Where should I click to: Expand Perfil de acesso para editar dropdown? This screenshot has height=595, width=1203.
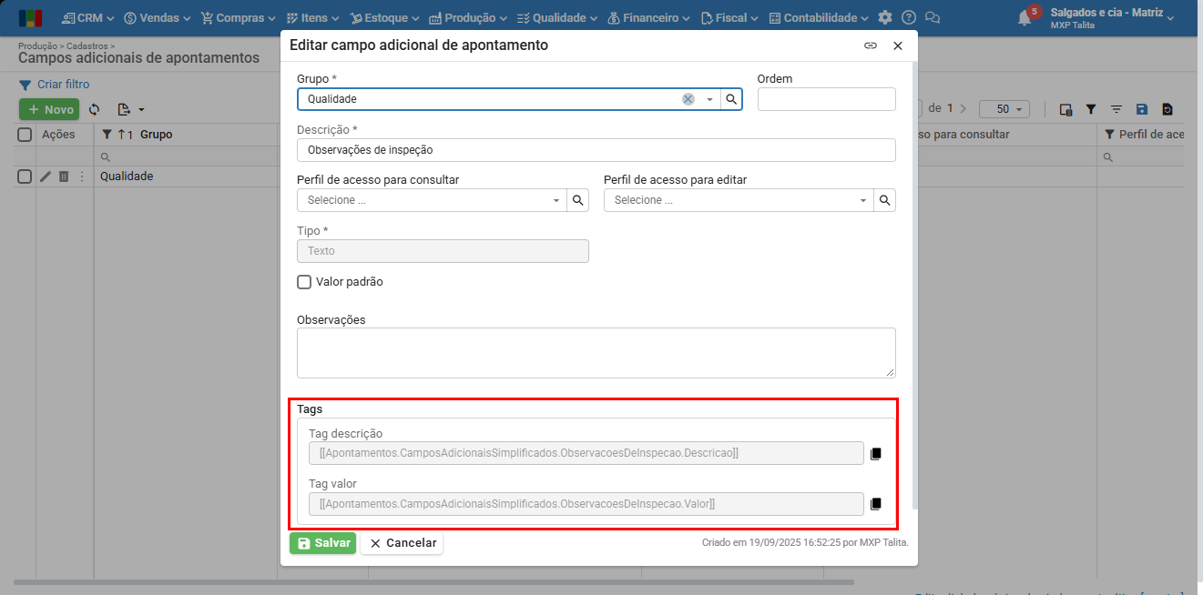pos(862,200)
